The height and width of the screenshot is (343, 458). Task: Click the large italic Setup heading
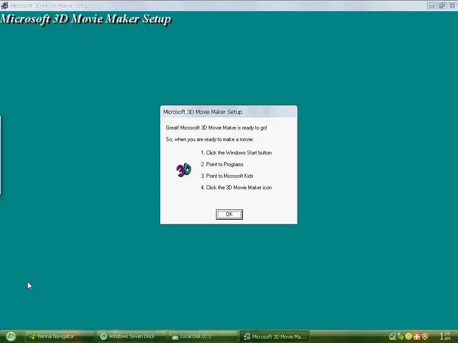click(x=86, y=19)
